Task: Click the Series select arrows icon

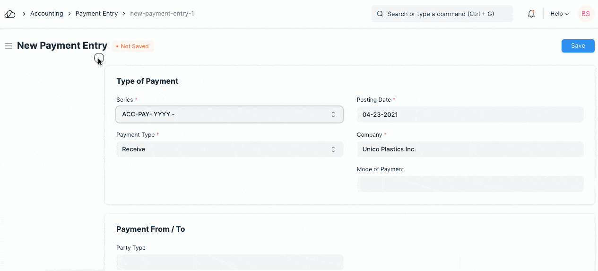Action: 333,114
